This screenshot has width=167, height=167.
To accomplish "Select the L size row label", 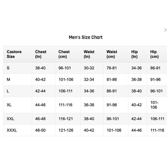I will (x=8, y=91).
